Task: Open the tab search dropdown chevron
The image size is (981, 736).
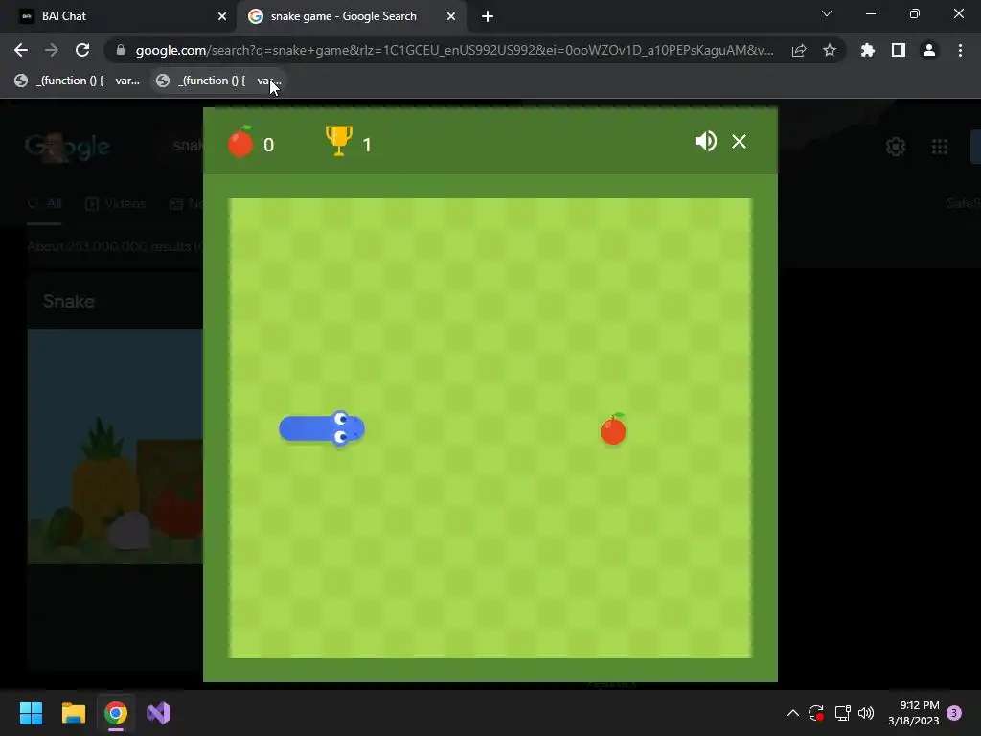Action: 827,13
